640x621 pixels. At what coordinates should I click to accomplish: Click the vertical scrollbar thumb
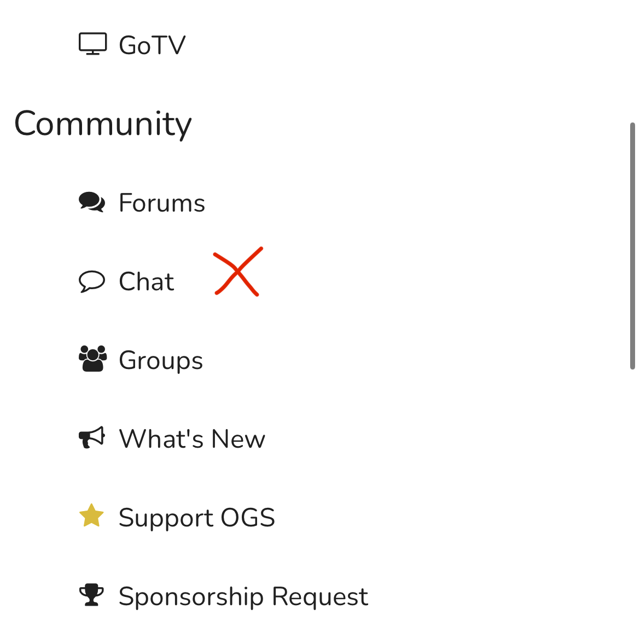click(632, 246)
